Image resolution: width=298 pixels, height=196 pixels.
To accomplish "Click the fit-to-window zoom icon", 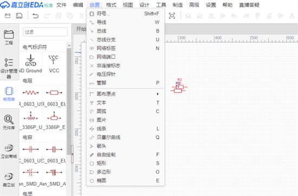I will click(172, 16).
